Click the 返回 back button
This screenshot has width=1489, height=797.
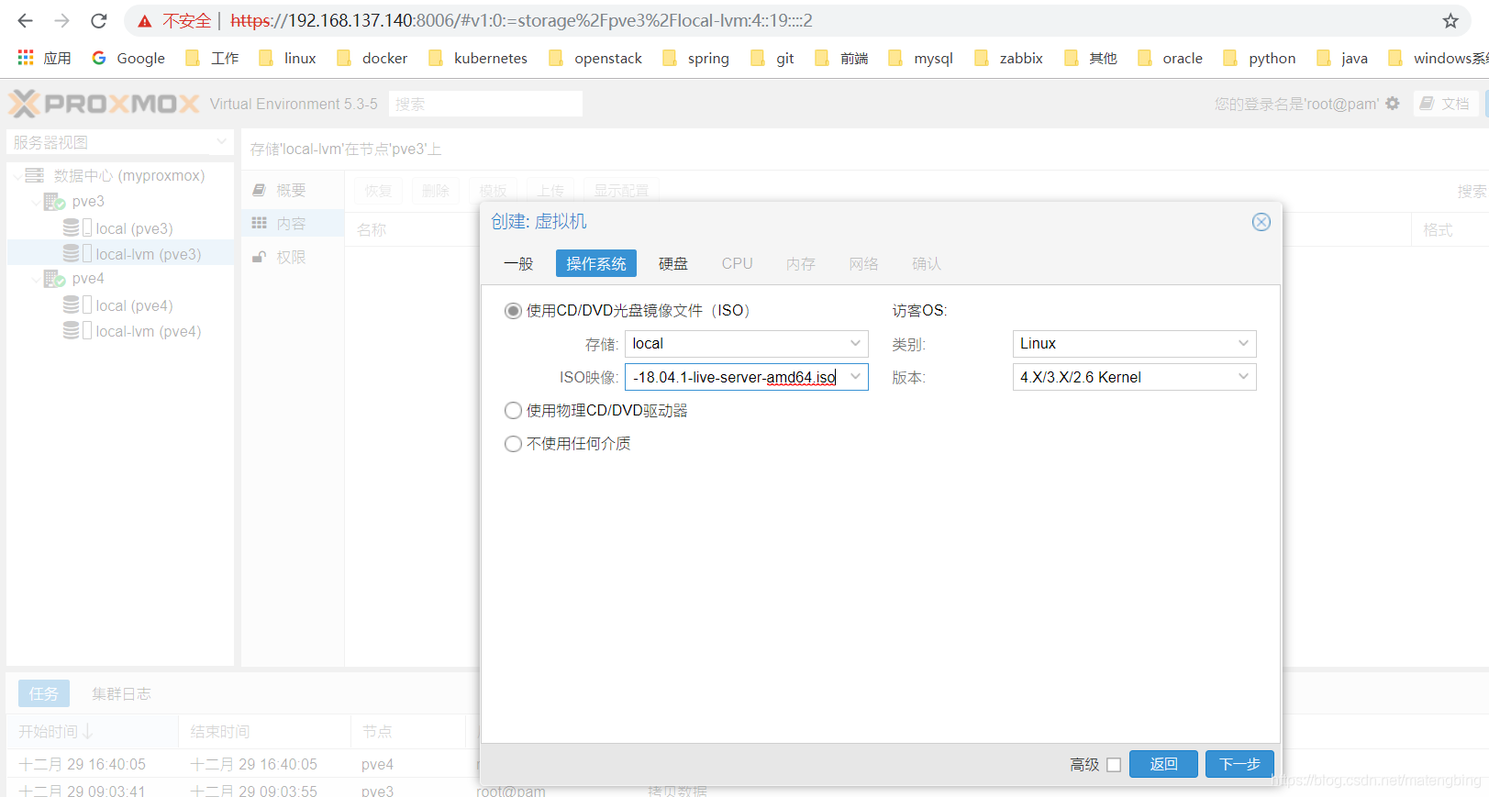point(1163,764)
